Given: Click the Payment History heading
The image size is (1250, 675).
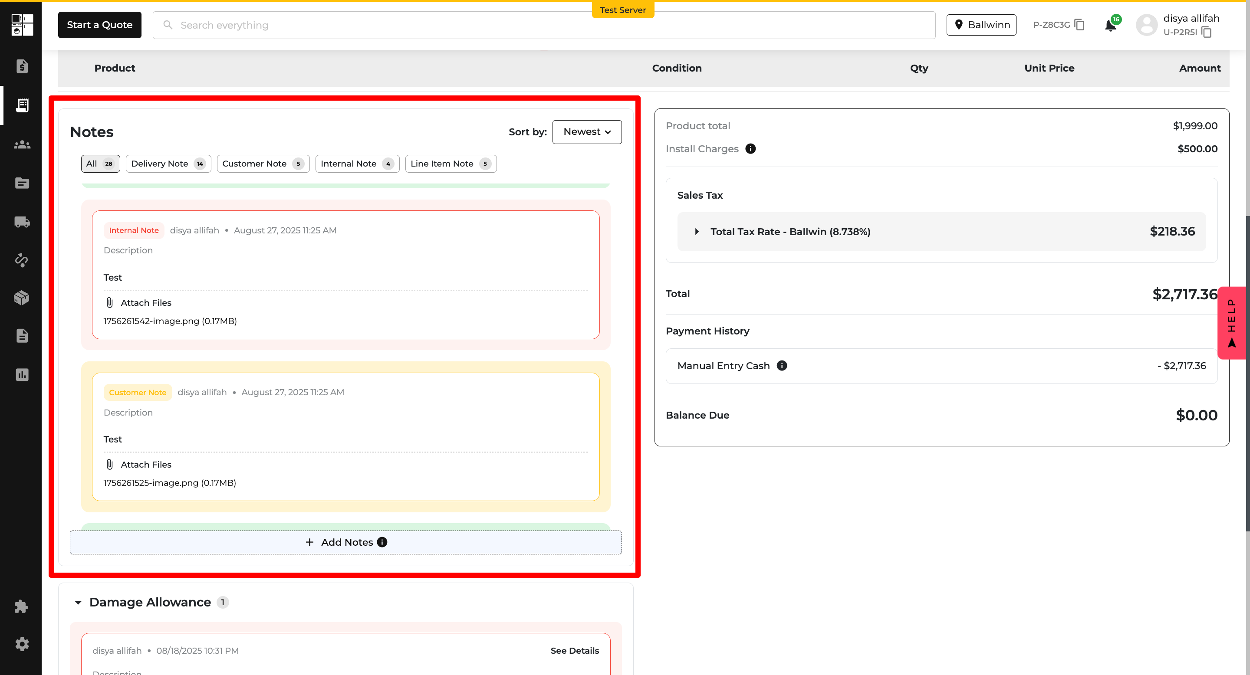Looking at the screenshot, I should coord(707,331).
